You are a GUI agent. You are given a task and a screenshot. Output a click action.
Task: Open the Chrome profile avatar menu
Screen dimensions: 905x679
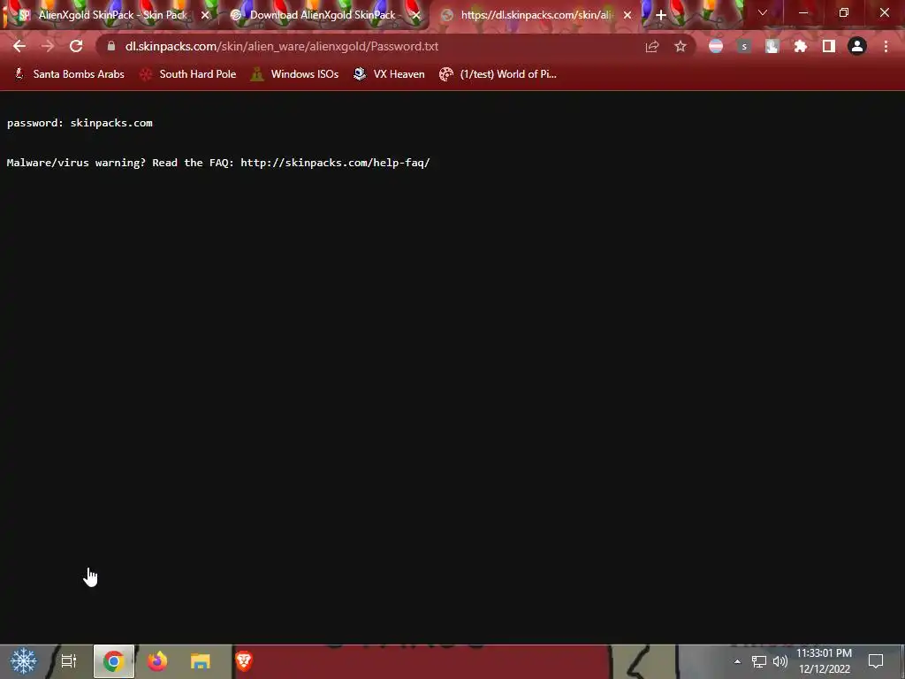(857, 46)
